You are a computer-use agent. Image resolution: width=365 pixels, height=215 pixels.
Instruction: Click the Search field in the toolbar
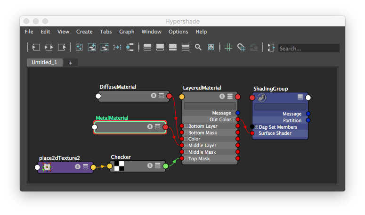[x=308, y=48]
